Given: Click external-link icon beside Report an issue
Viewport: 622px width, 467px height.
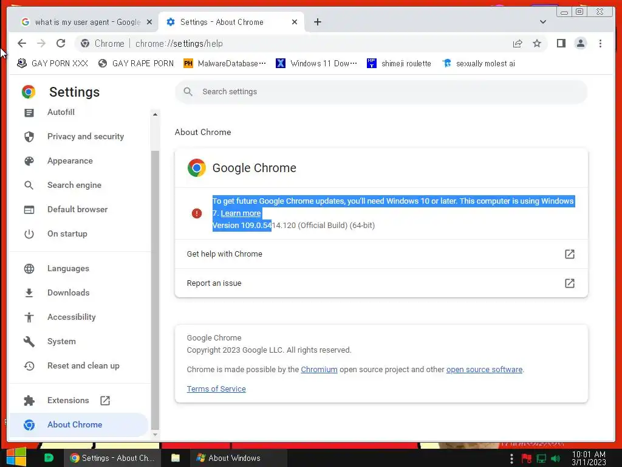Looking at the screenshot, I should (570, 283).
